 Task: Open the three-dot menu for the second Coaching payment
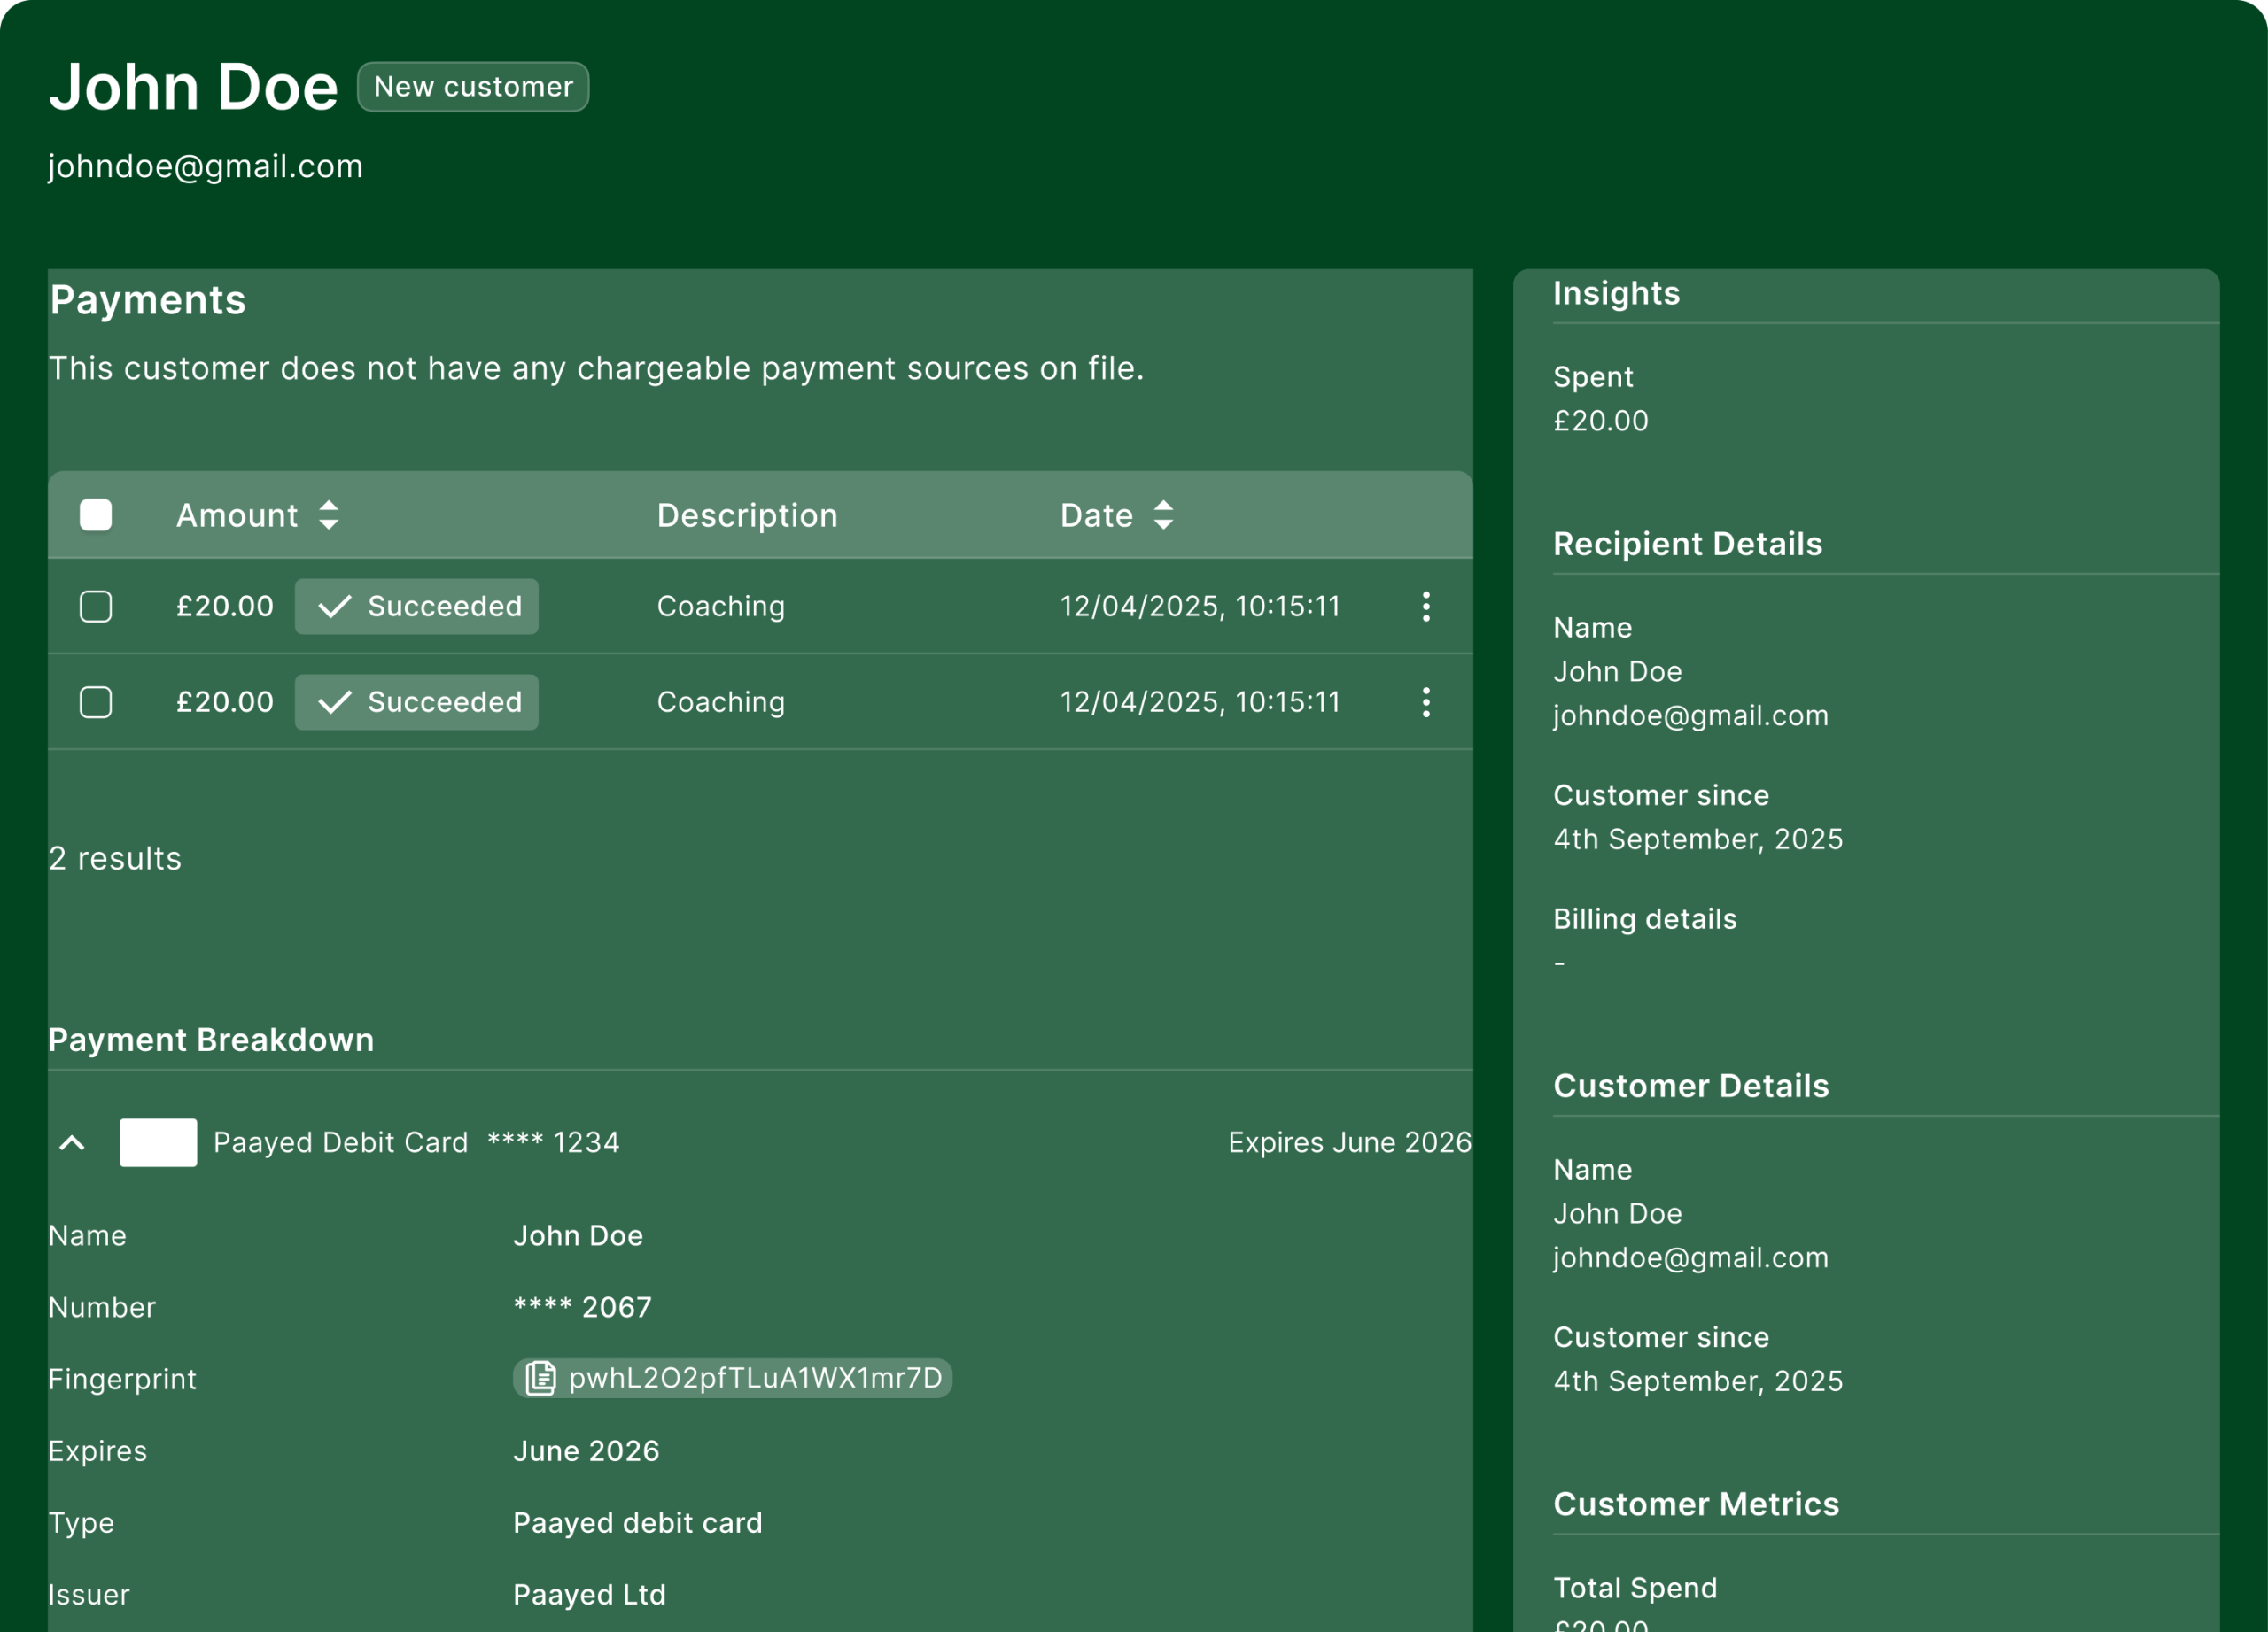1426,702
